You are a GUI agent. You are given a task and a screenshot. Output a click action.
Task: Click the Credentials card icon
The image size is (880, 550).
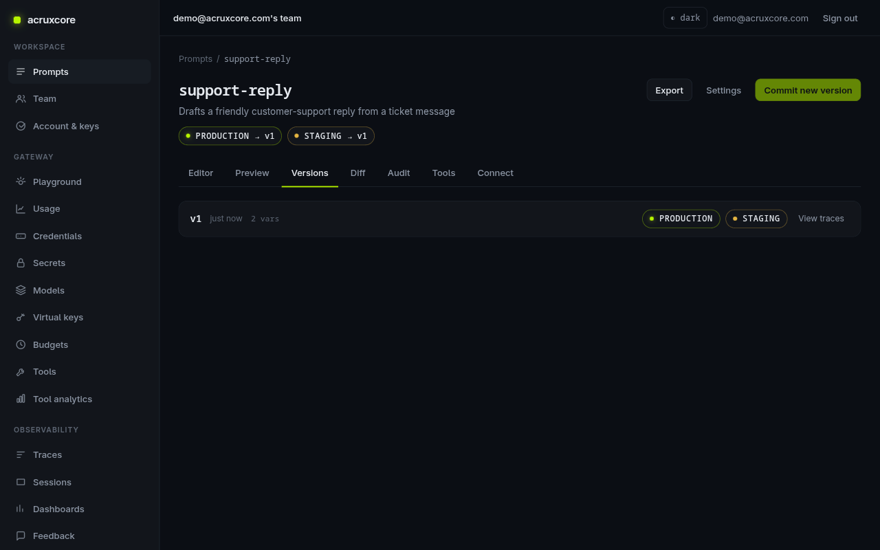21,236
